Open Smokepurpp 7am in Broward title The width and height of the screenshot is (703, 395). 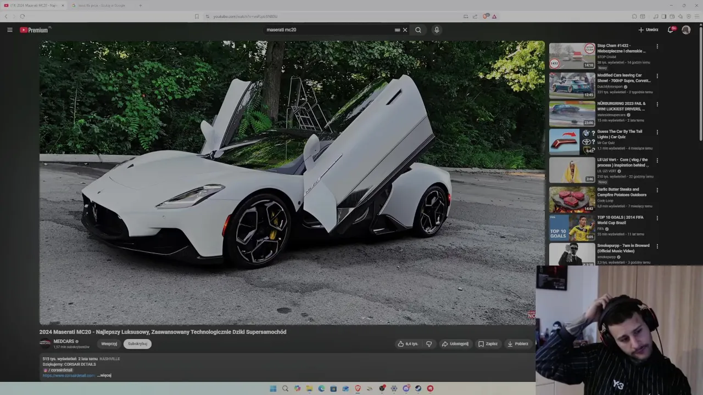point(623,249)
